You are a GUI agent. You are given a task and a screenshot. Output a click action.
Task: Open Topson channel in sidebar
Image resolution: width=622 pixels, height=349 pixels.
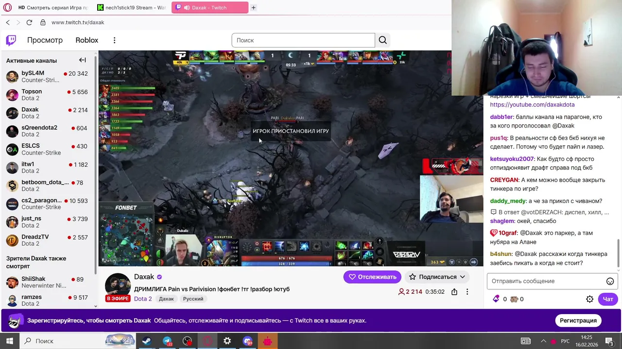tap(48, 95)
